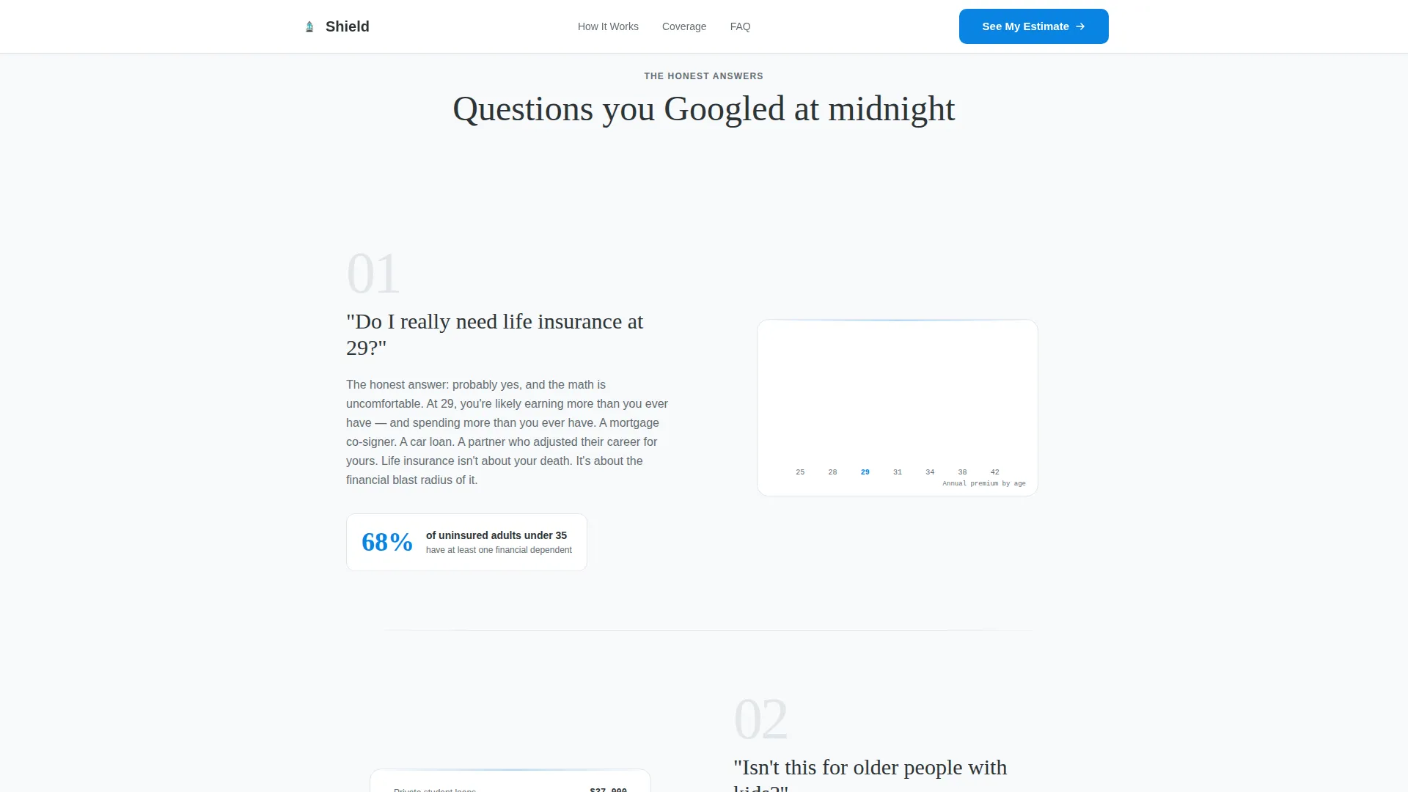Open the How It Works page

pos(608,26)
